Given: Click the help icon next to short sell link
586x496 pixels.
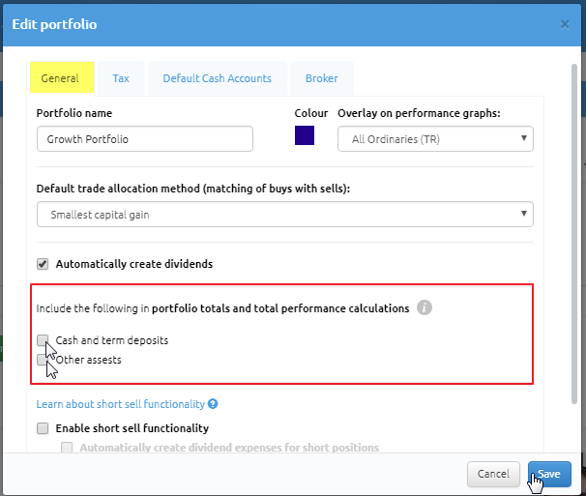Looking at the screenshot, I should coord(213,404).
